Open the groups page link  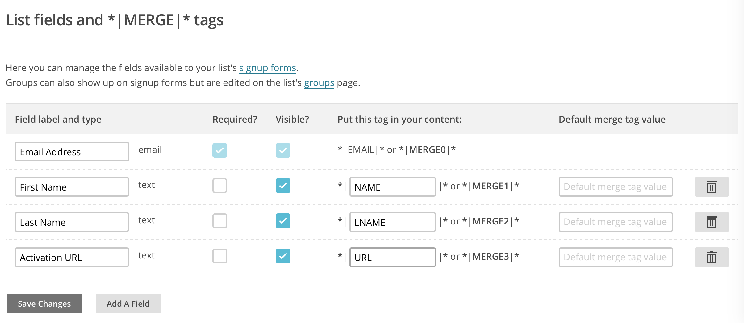[x=319, y=83]
